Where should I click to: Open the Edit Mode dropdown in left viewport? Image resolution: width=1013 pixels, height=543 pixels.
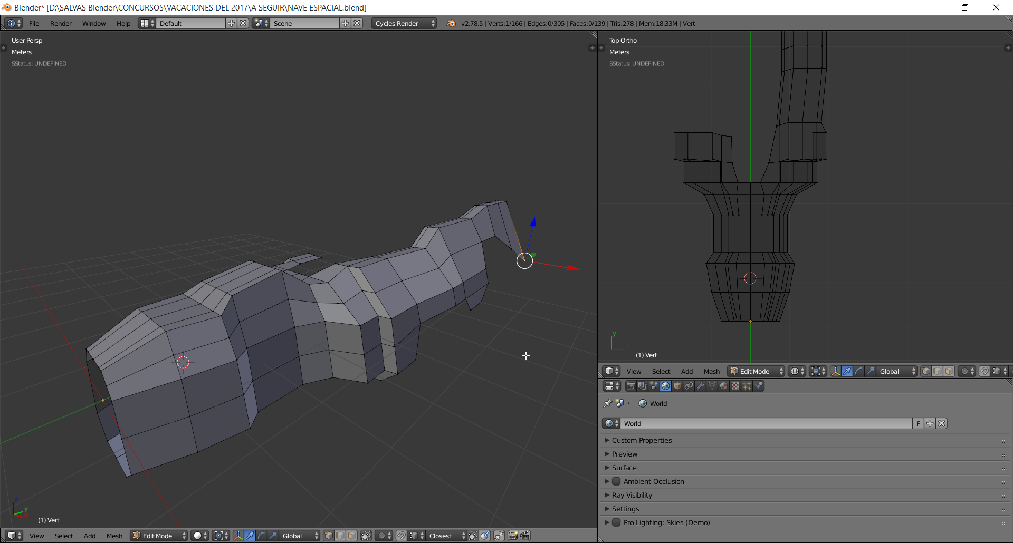(x=159, y=536)
